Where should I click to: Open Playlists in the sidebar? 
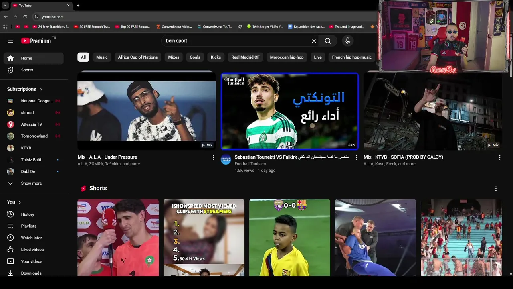coord(33,226)
